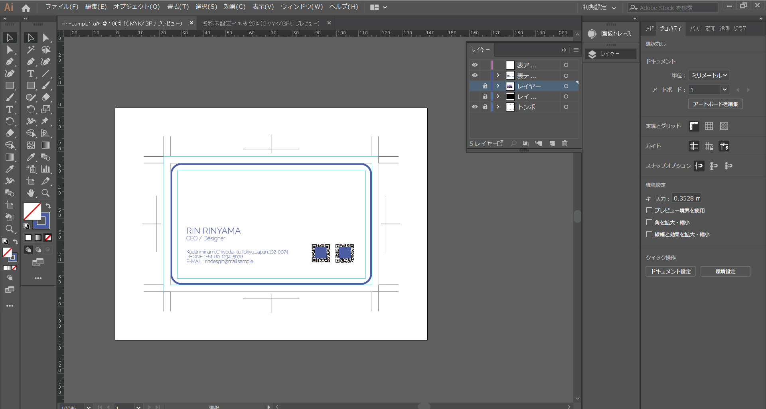This screenshot has height=409, width=766.
Task: Select the Puppet Warp pin tool
Action: (45, 121)
